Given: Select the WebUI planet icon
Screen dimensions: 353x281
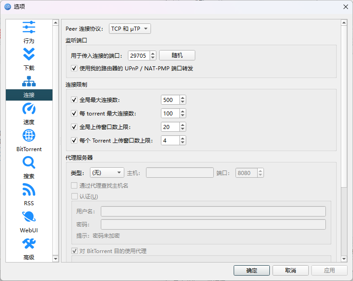Looking at the screenshot, I should [29, 217].
